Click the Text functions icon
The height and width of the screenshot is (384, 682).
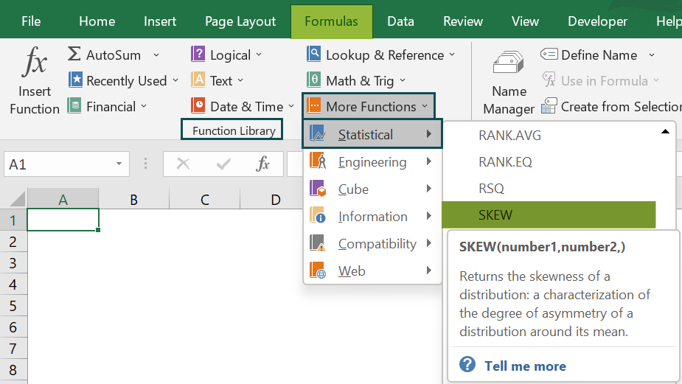[x=198, y=80]
